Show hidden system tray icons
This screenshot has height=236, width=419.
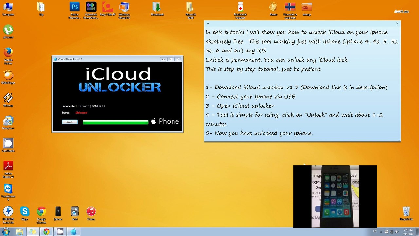coord(381,232)
